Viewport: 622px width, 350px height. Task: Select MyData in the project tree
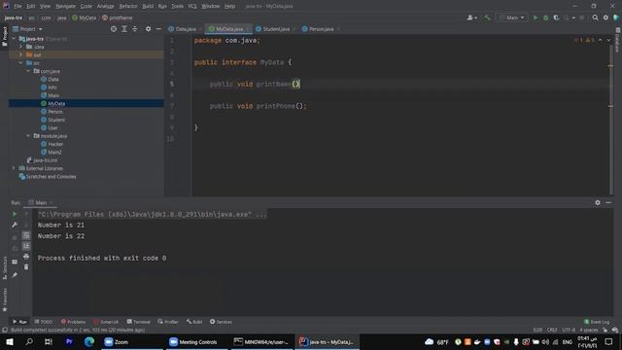56,104
